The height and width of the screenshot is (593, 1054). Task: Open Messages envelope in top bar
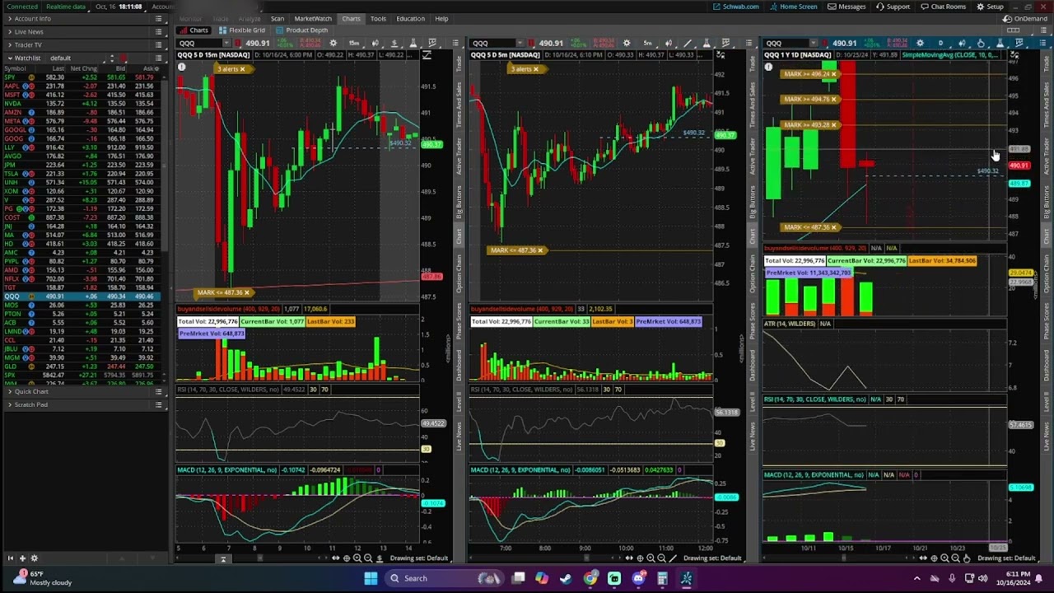coord(846,7)
